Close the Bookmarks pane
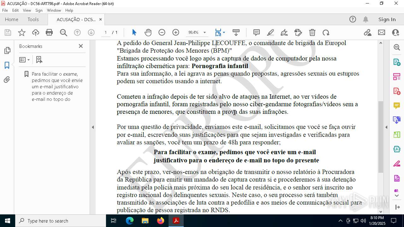The height and width of the screenshot is (227, 404). (81, 46)
